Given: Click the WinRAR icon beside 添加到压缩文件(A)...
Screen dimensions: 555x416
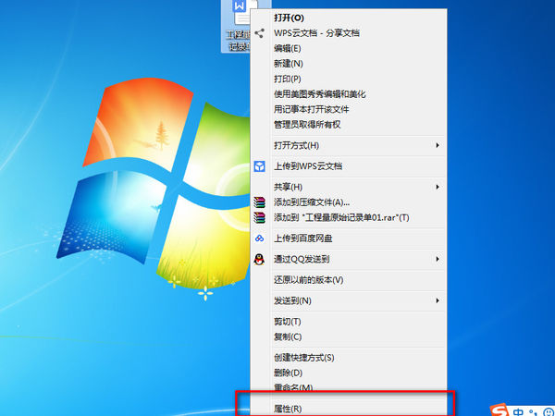Looking at the screenshot, I should [259, 202].
